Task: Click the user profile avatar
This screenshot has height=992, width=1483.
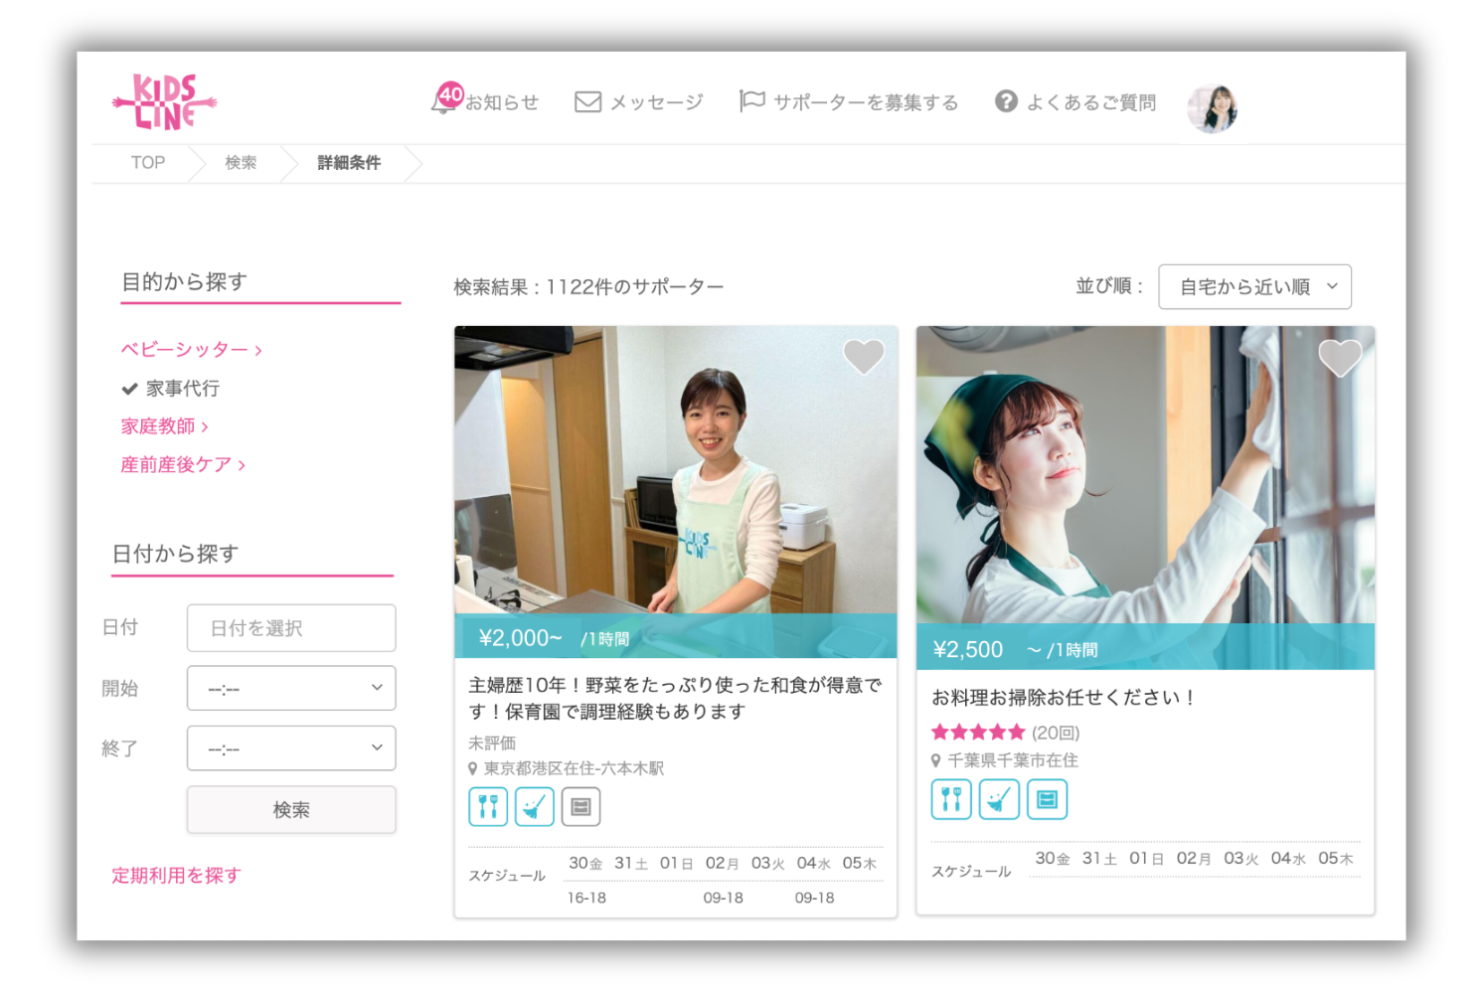Action: pyautogui.click(x=1212, y=108)
